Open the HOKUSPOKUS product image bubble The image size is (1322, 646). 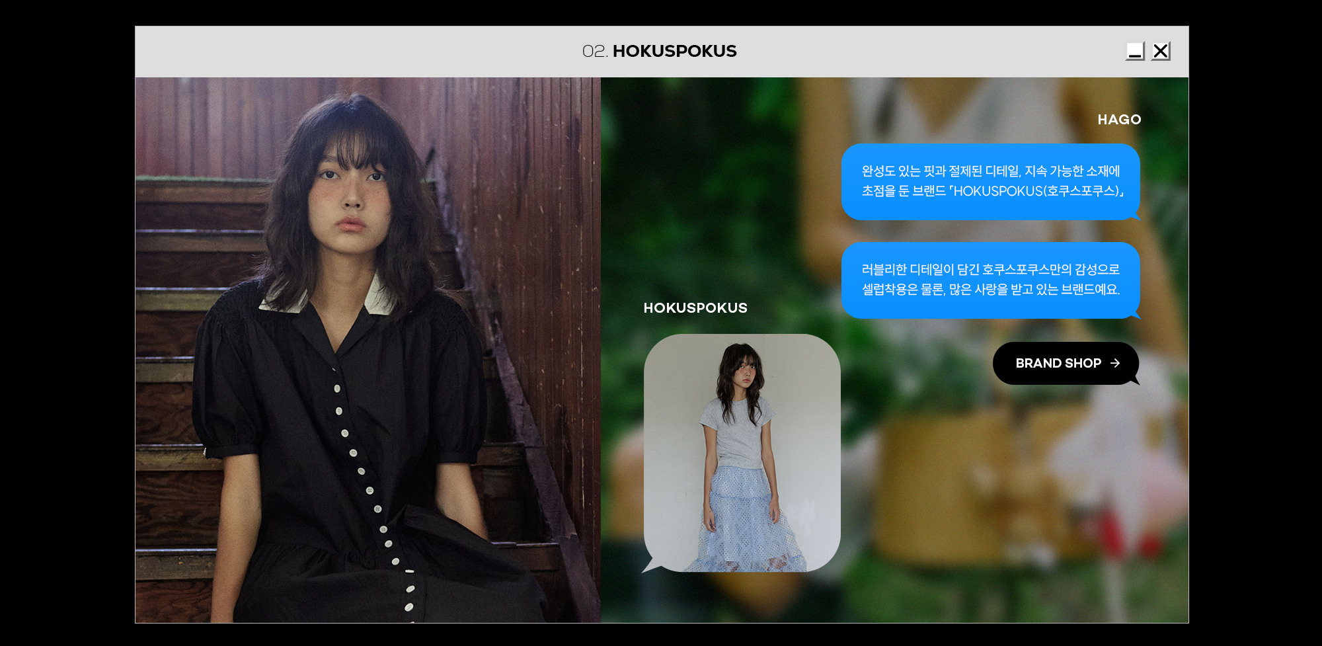(742, 453)
